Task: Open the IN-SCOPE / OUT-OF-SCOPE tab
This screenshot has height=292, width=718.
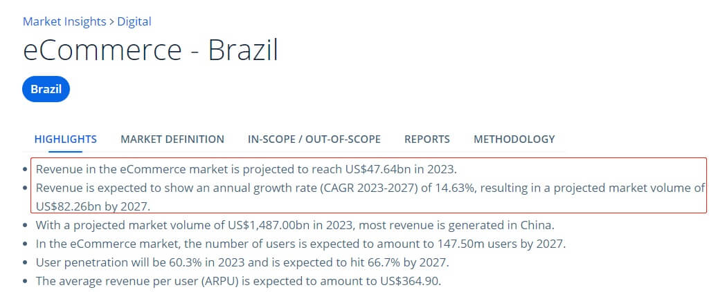Action: [314, 139]
